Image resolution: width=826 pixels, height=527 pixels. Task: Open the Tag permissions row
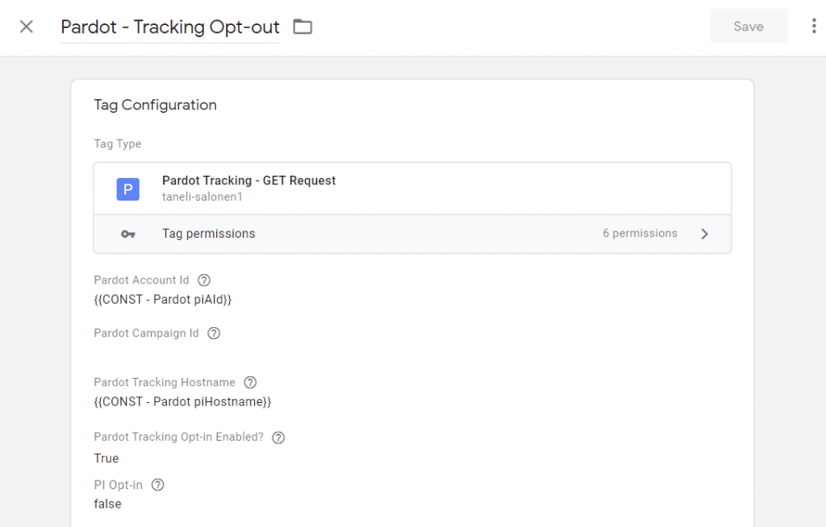pyautogui.click(x=208, y=234)
